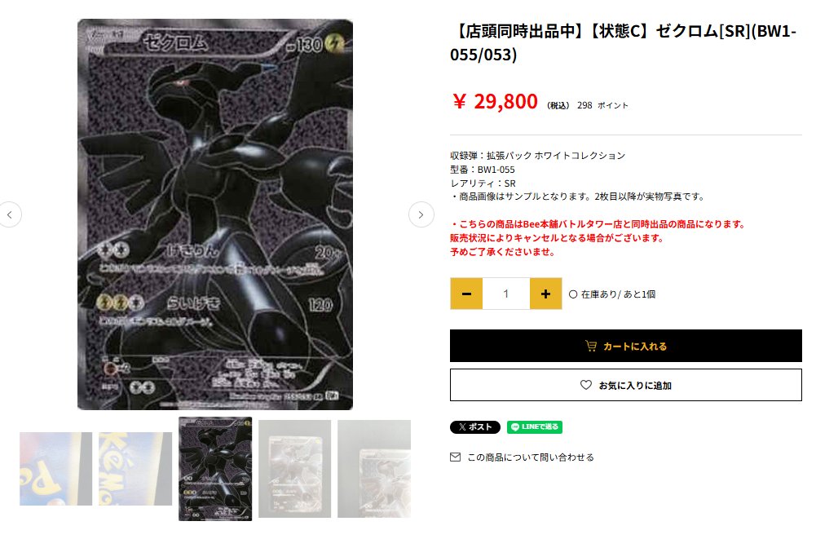Select the active Zekrom card thumbnail

[215, 469]
